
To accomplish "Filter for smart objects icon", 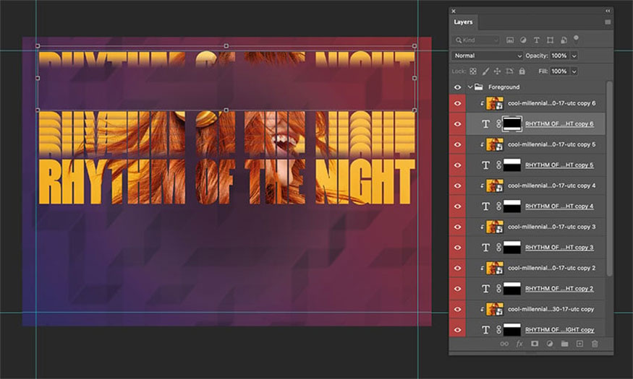I will coord(564,40).
